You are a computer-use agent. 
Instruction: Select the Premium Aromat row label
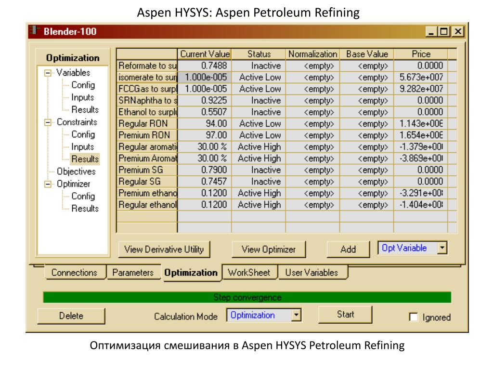coord(147,159)
